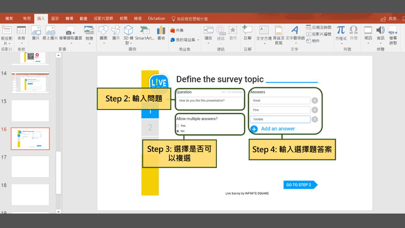Image resolution: width=405 pixels, height=228 pixels.
Task: Expand the 音訊 dropdown arrow
Action: click(x=381, y=43)
